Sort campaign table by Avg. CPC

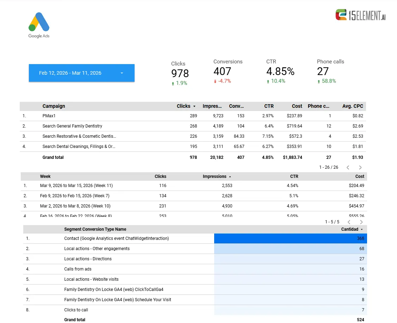352,106
